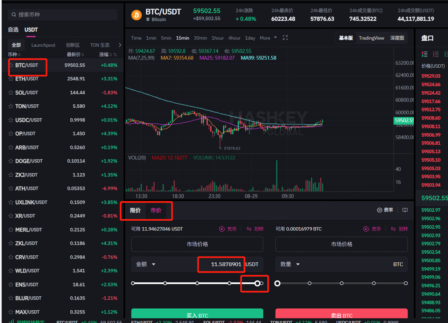The image size is (448, 323).
Task: Open the 金额 amount type dropdown
Action: coord(146,264)
